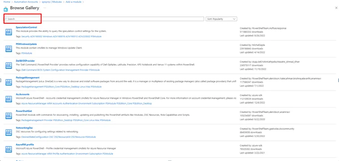Click the ADV220002 tag
This screenshot has width=339, height=161.
84,36
